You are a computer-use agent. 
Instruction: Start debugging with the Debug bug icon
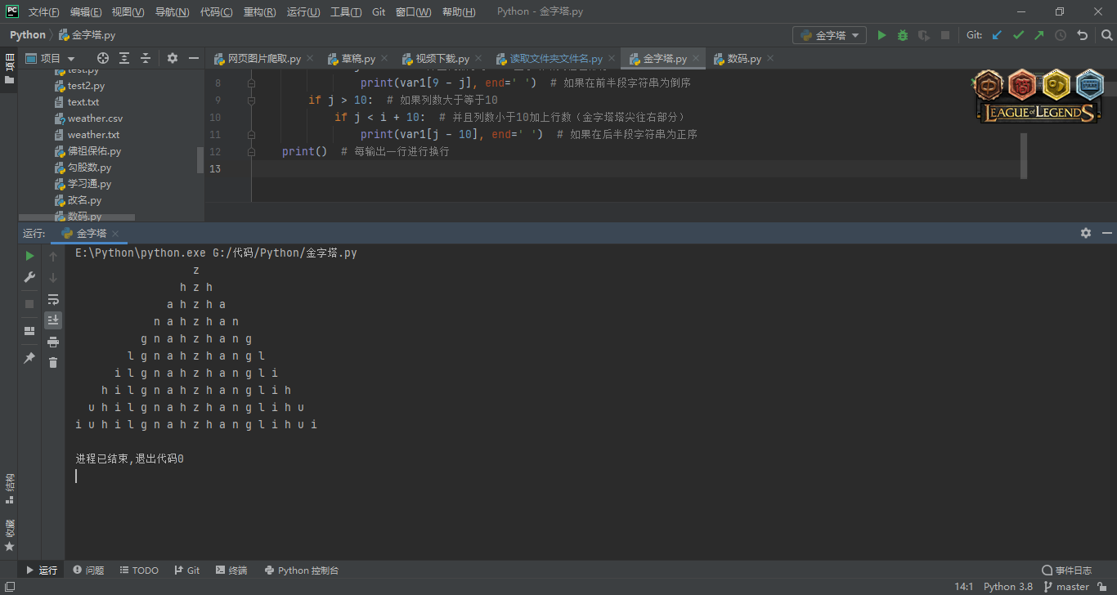pos(902,35)
